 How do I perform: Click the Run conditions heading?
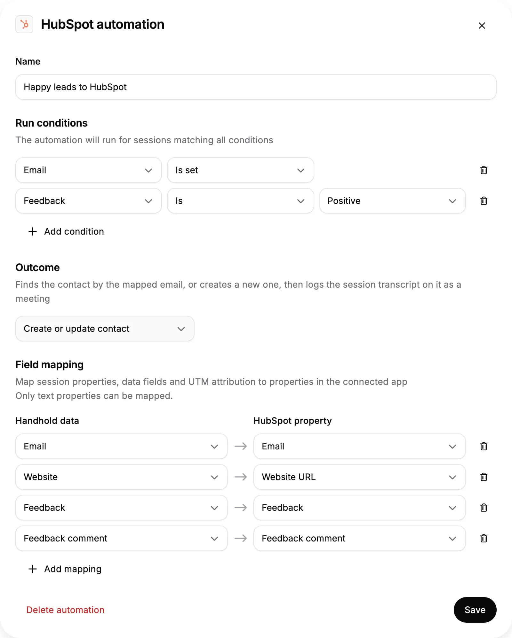pyautogui.click(x=52, y=123)
